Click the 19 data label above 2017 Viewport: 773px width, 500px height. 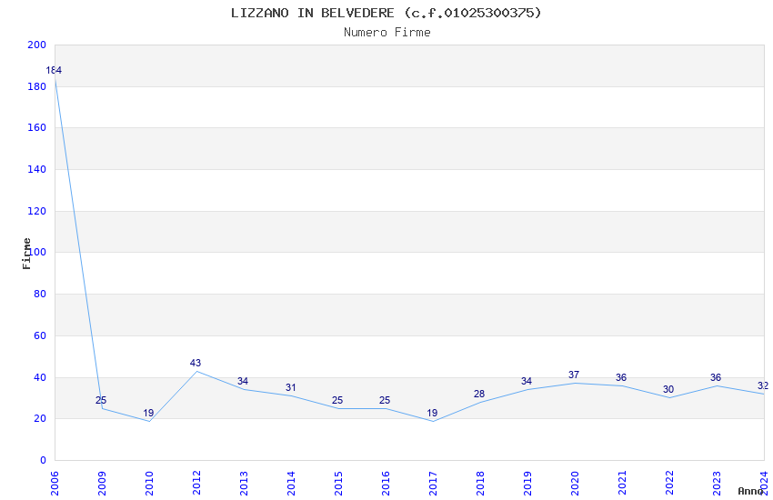point(432,414)
